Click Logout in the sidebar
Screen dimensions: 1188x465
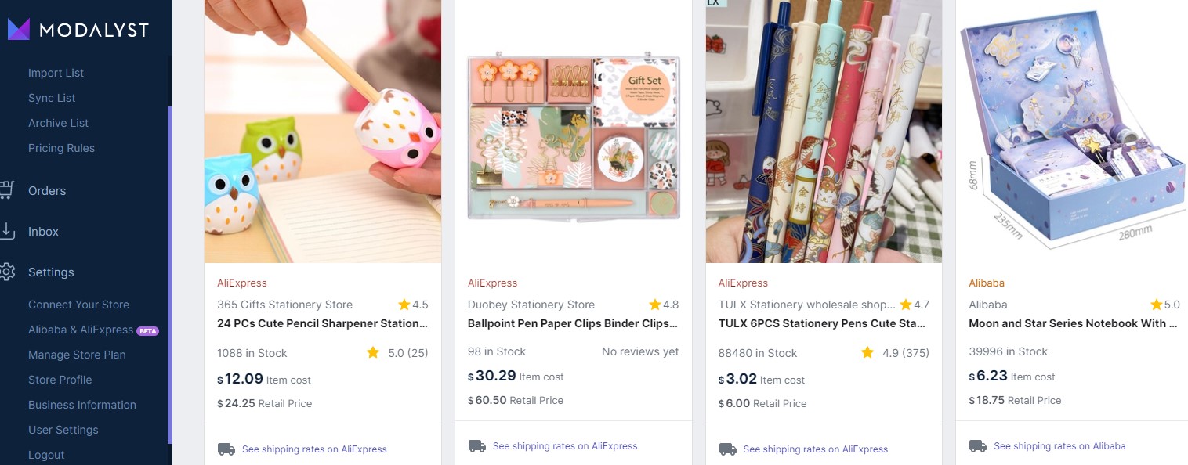pos(46,455)
